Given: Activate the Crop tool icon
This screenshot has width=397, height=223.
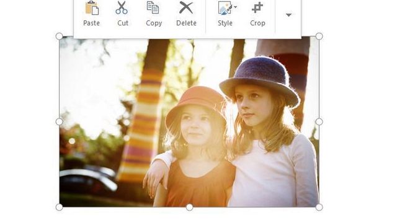Looking at the screenshot, I should (x=257, y=7).
